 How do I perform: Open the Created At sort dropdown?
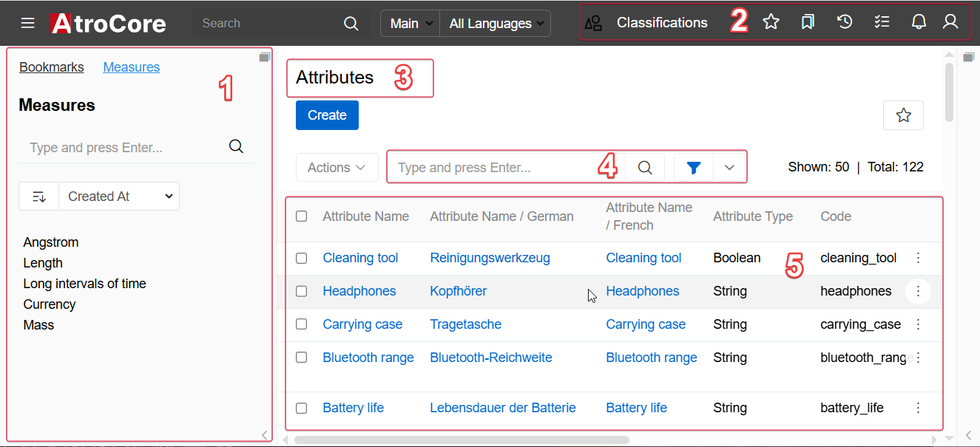point(119,197)
